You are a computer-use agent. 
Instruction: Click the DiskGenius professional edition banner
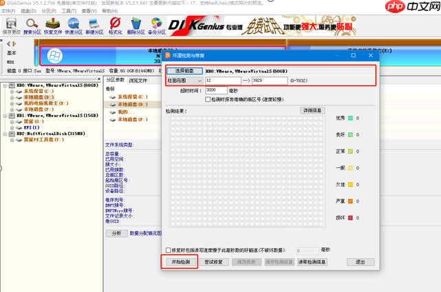point(261,26)
